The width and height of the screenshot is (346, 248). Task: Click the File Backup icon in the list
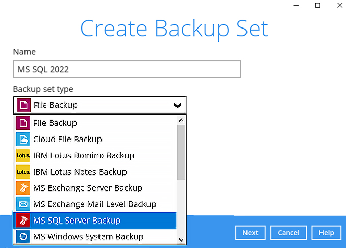point(23,123)
